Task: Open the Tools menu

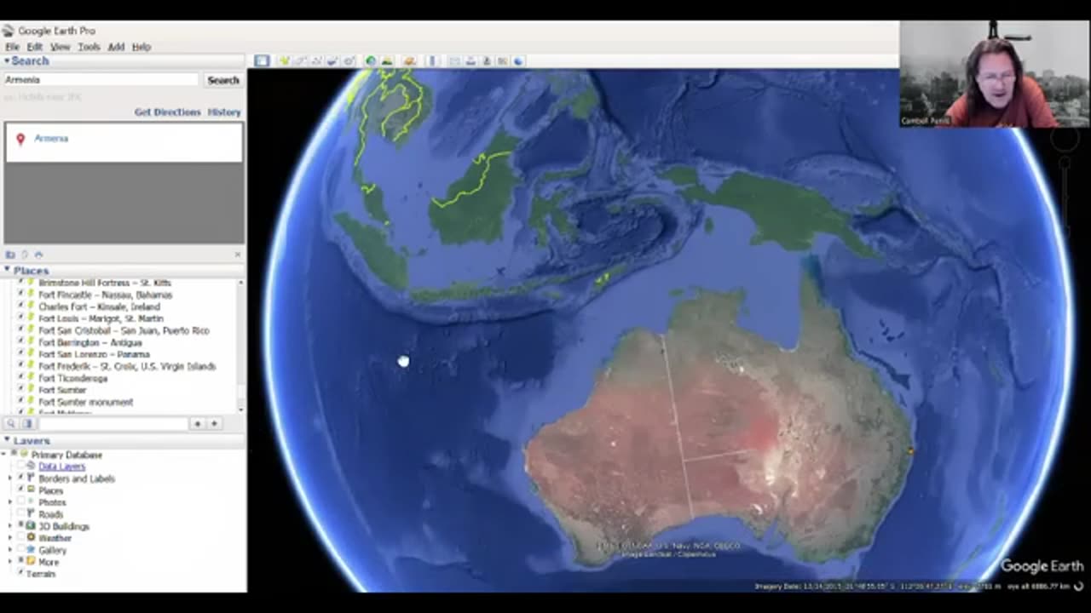Action: click(89, 47)
